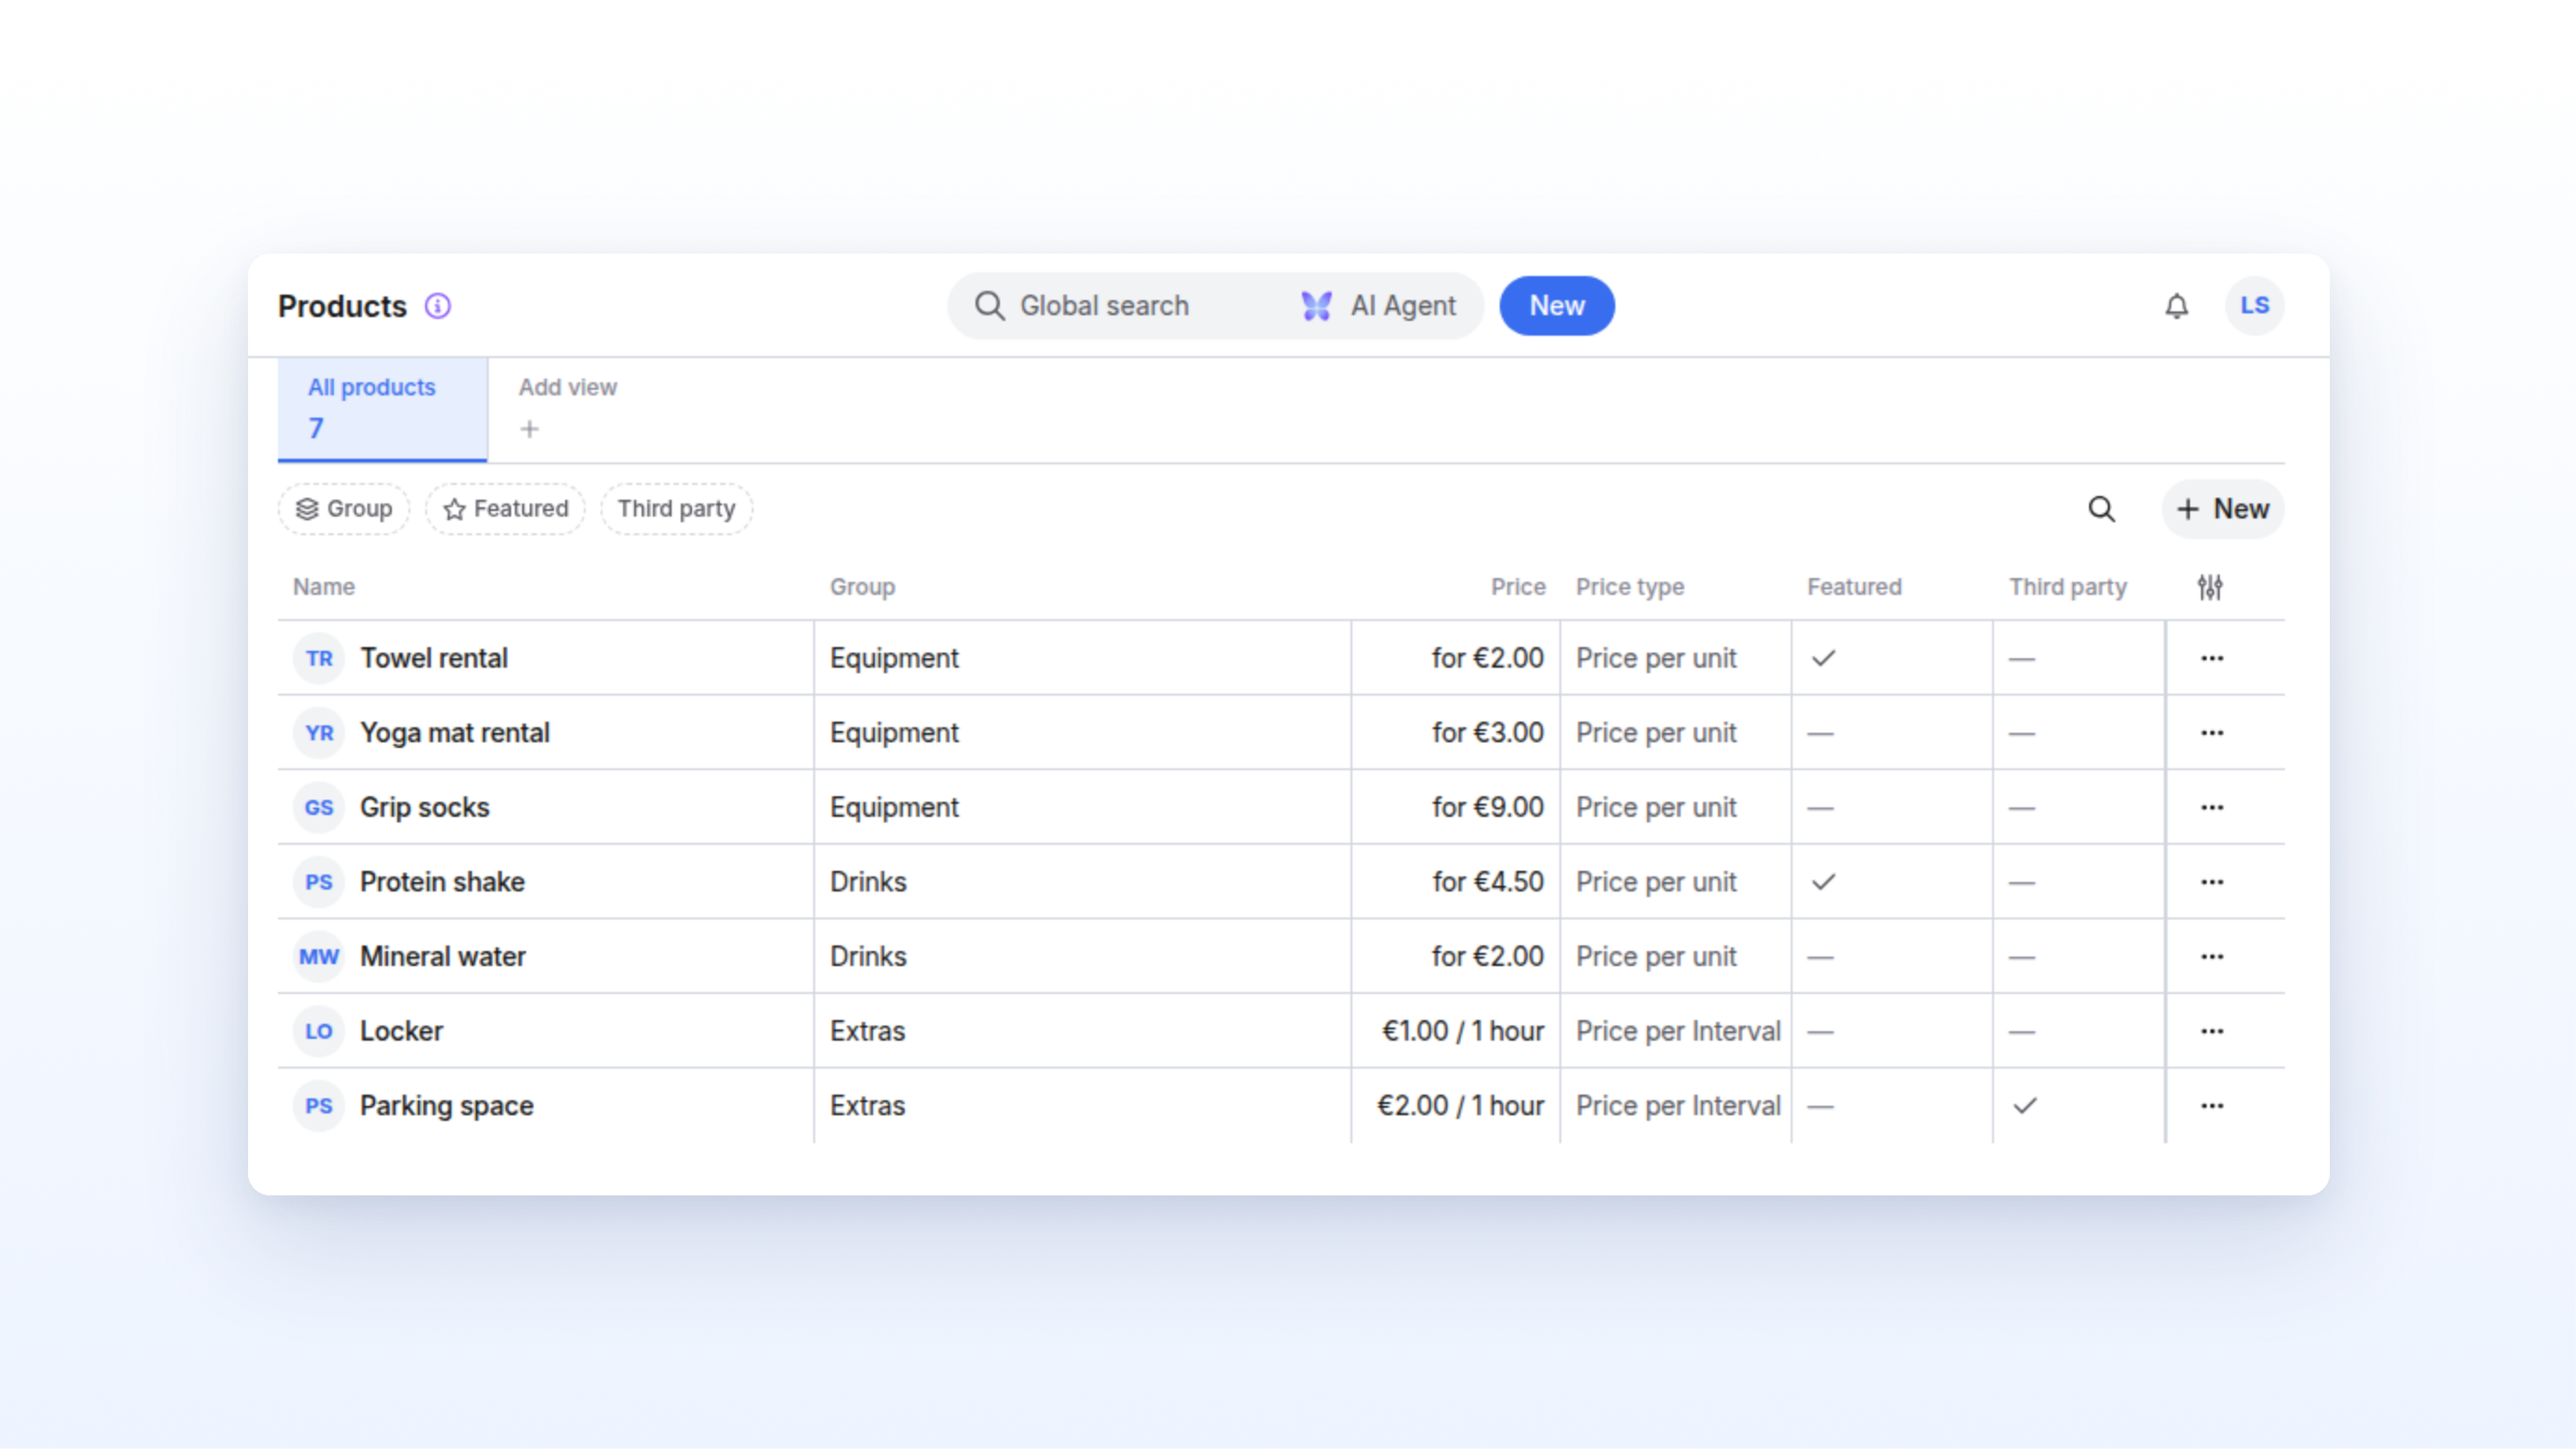Toggle Third party checkmark for Parking space
Screen dimensions: 2576x1449
(x=2025, y=1106)
